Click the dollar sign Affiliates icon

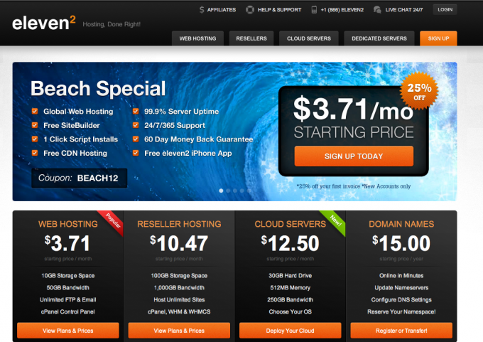(202, 10)
